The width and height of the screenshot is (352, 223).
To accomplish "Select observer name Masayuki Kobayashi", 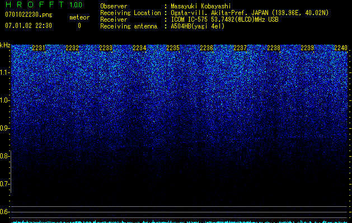I will (x=201, y=6).
